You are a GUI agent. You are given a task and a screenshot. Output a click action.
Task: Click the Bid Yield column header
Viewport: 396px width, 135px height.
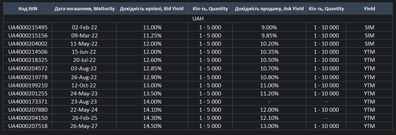[152, 8]
